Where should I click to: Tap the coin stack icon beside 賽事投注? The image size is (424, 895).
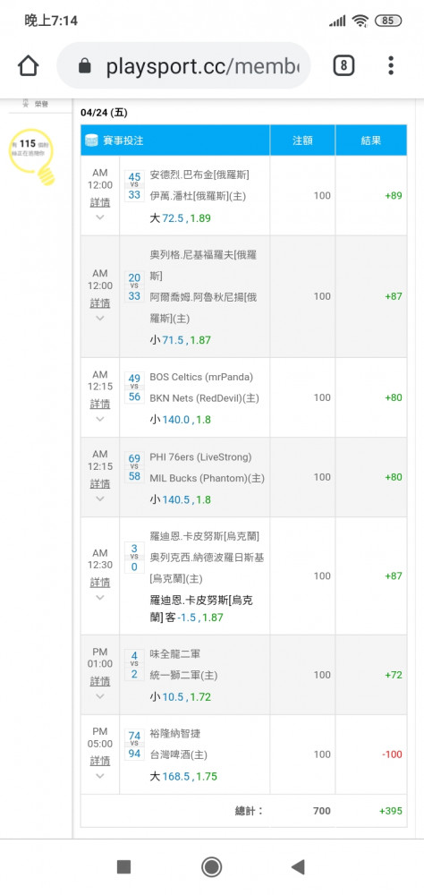point(90,141)
